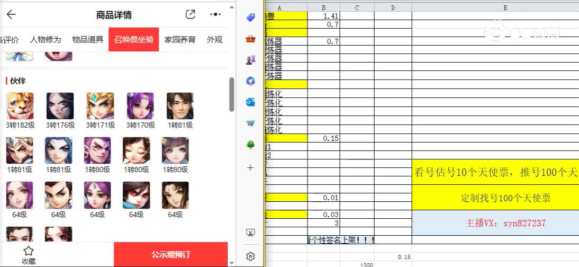Click the scrollbar up arrow at top
The height and width of the screenshot is (267, 579).
pyautogui.click(x=231, y=7)
